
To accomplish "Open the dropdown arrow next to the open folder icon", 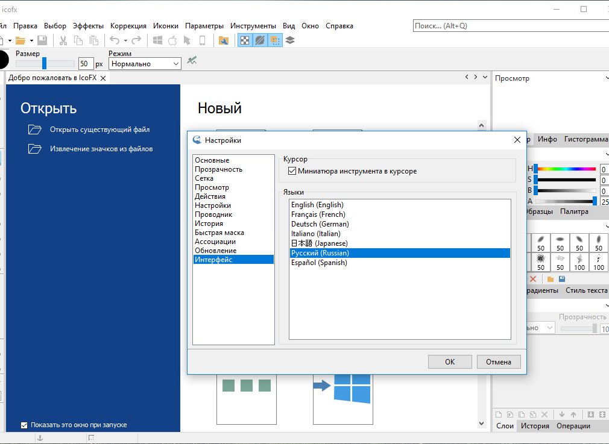I will tap(31, 40).
